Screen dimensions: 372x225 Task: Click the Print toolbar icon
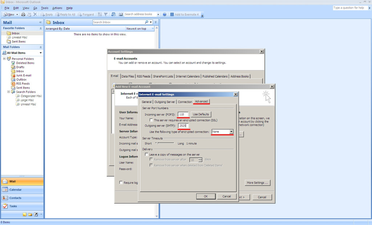point(23,15)
